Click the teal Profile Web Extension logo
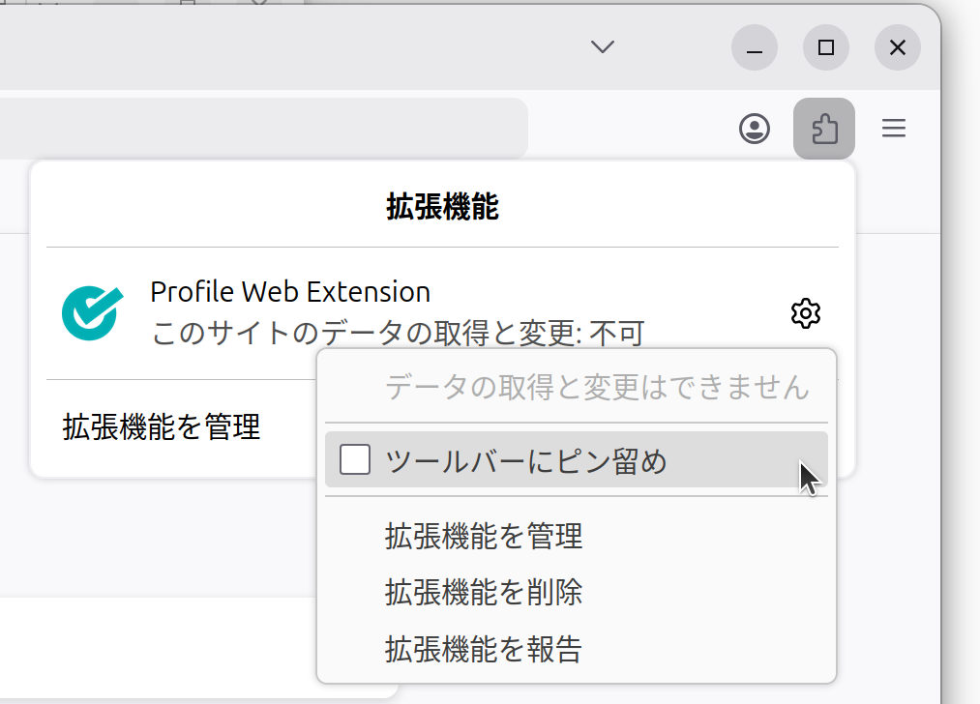 (92, 313)
